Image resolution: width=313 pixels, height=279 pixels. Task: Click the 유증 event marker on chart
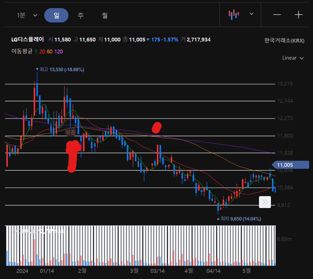[x=71, y=132]
